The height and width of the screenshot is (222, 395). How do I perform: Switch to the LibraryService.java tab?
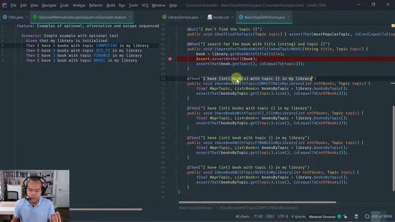[183, 17]
